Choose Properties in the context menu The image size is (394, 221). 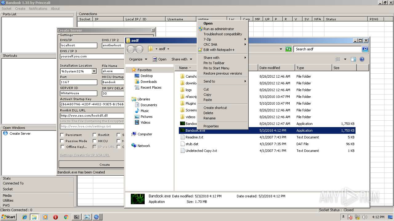(222, 126)
